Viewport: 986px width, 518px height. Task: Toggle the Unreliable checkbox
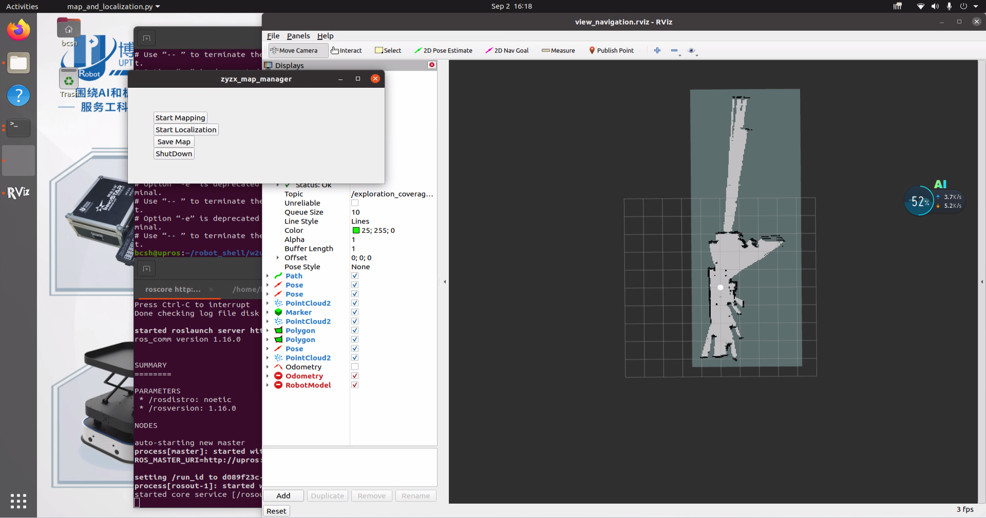point(355,203)
